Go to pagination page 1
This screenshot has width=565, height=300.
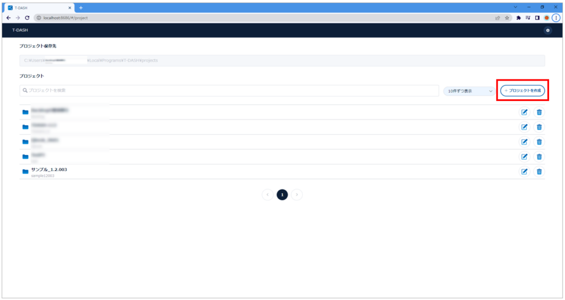click(x=282, y=195)
